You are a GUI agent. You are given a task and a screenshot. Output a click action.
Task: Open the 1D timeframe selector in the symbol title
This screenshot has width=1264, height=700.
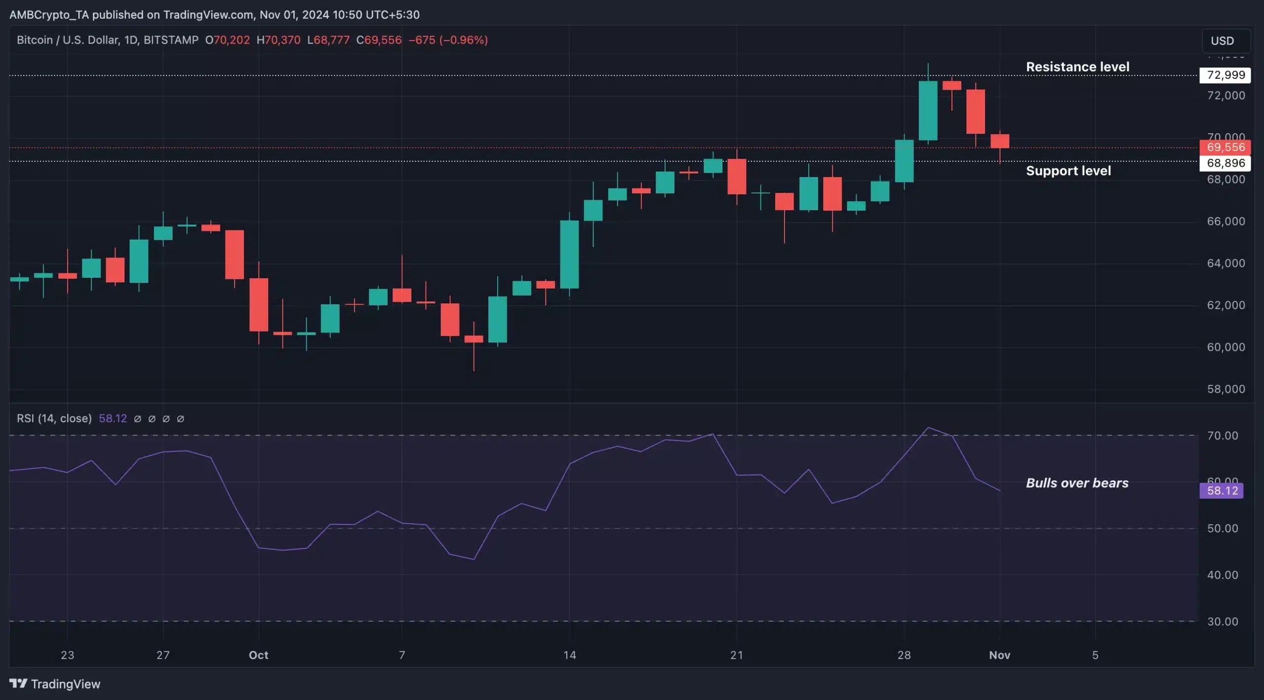click(131, 40)
